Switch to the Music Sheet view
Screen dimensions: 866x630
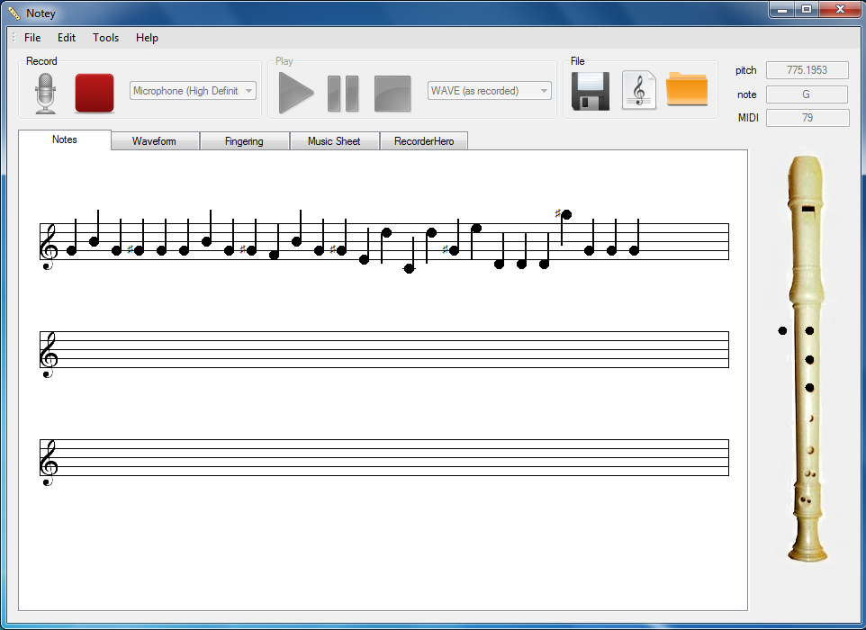[x=334, y=140]
